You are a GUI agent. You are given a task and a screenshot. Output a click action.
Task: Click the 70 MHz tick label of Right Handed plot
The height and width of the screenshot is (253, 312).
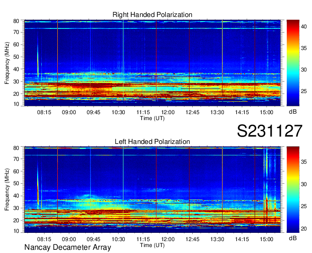pos(16,32)
